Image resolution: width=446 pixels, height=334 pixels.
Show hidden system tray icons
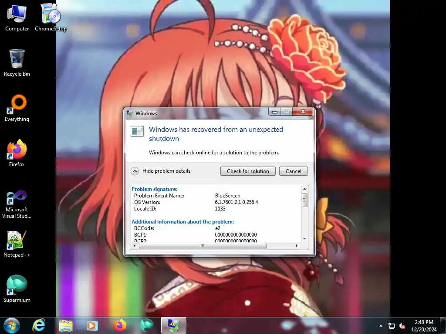(381, 326)
